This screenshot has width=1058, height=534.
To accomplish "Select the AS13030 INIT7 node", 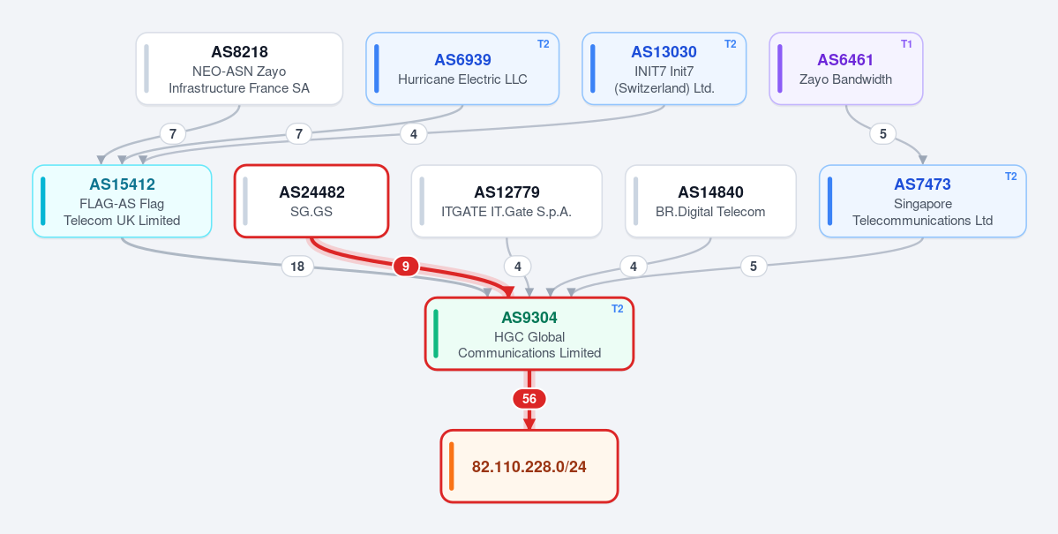I will pyautogui.click(x=664, y=69).
